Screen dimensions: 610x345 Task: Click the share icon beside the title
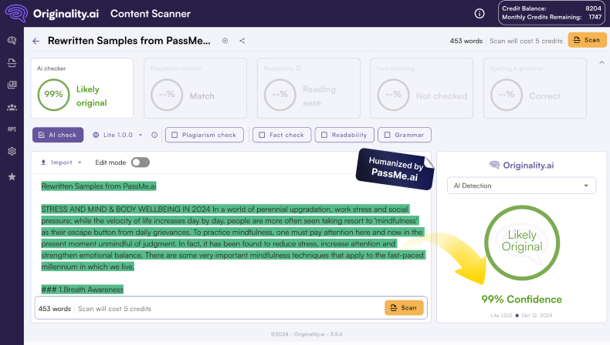coord(242,41)
